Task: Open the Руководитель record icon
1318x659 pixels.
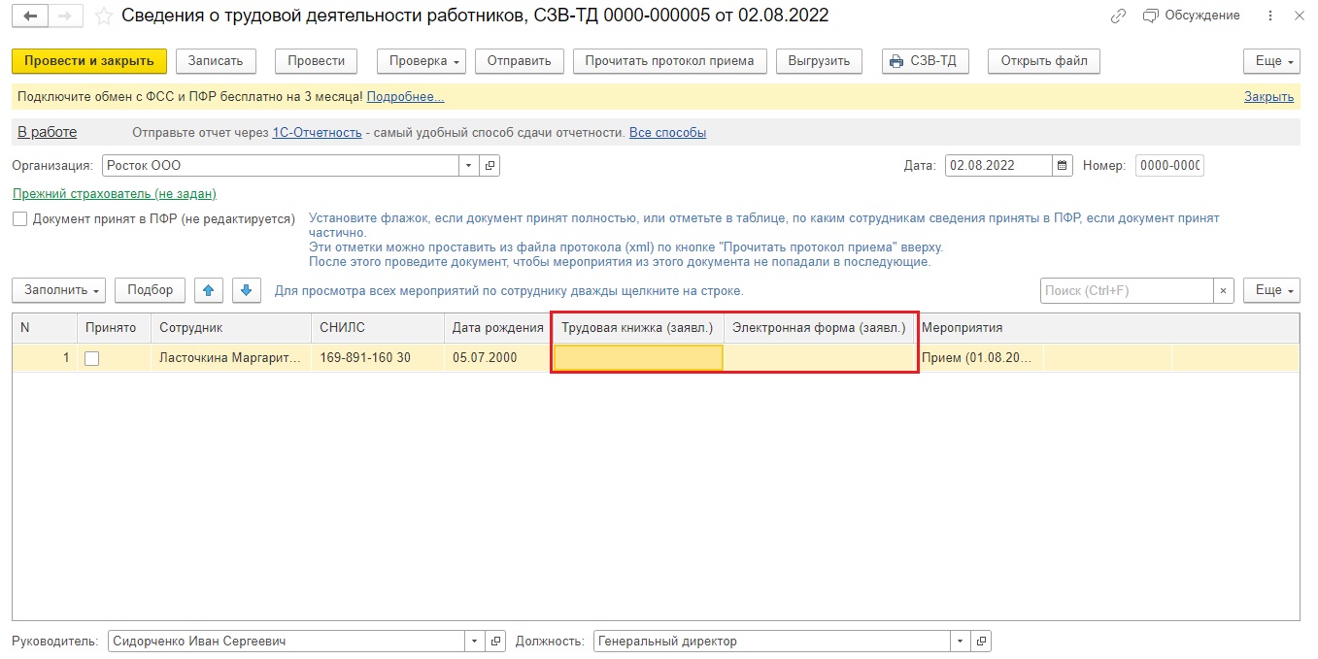Action: tap(495, 642)
